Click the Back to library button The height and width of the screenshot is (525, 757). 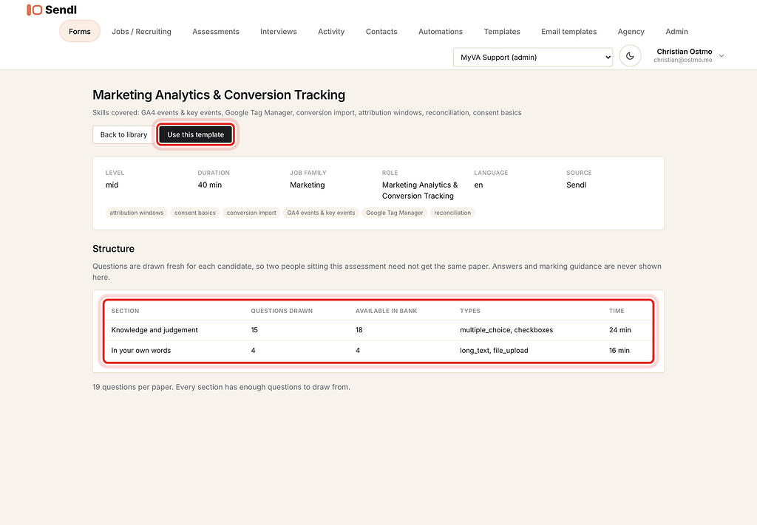point(123,134)
